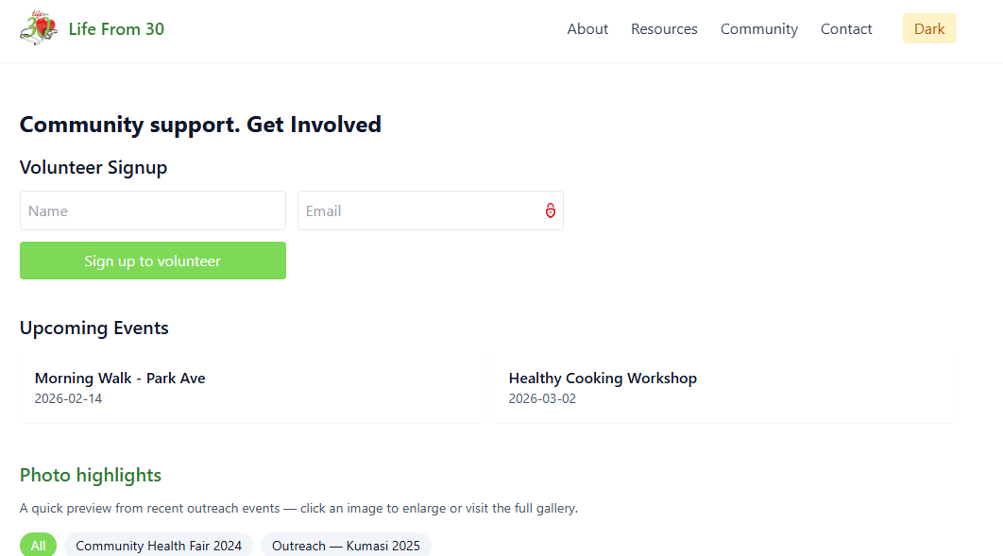Screen dimensions: 1003x556
Task: Open the Morning Walk - Park Ave event
Action: pos(120,379)
